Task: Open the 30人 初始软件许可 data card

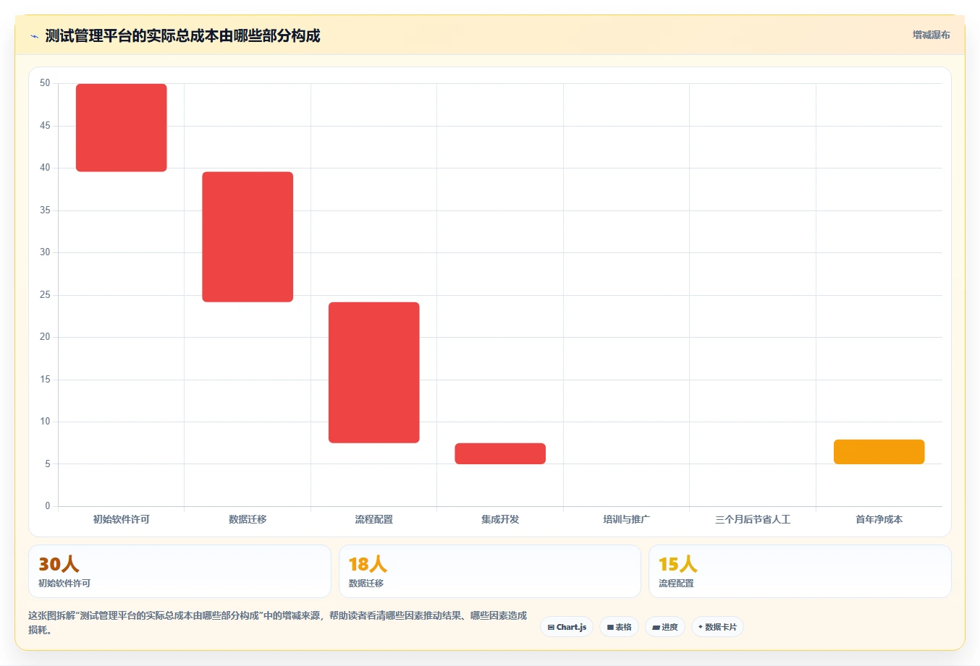Action: click(x=179, y=571)
